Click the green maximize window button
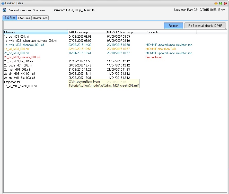The image size is (229, 194). pyautogui.click(x=221, y=3)
